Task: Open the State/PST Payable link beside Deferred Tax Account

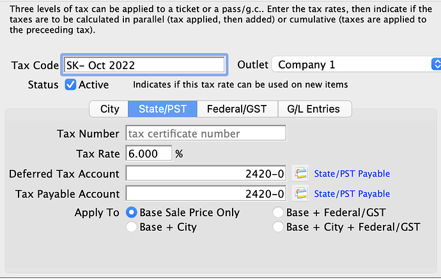Action: [352, 173]
